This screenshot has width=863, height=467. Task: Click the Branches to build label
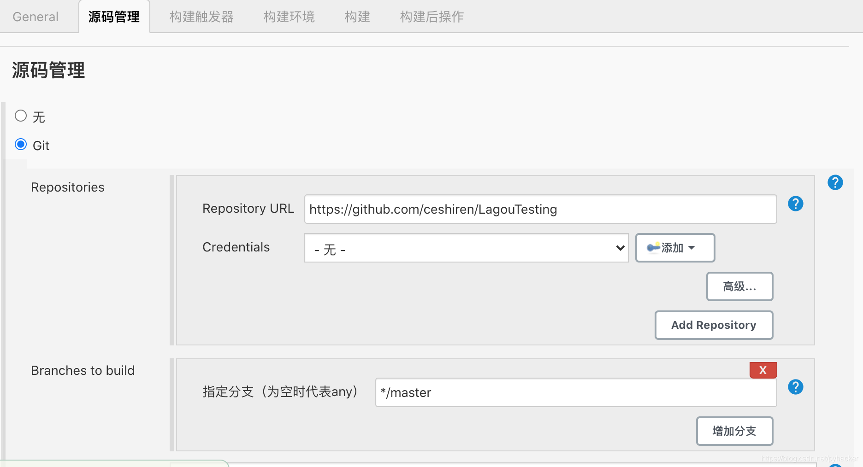83,371
